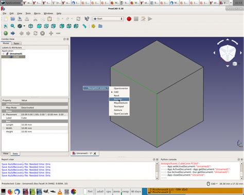
Task: Open the Tools menu
Action: pyautogui.click(x=28, y=13)
